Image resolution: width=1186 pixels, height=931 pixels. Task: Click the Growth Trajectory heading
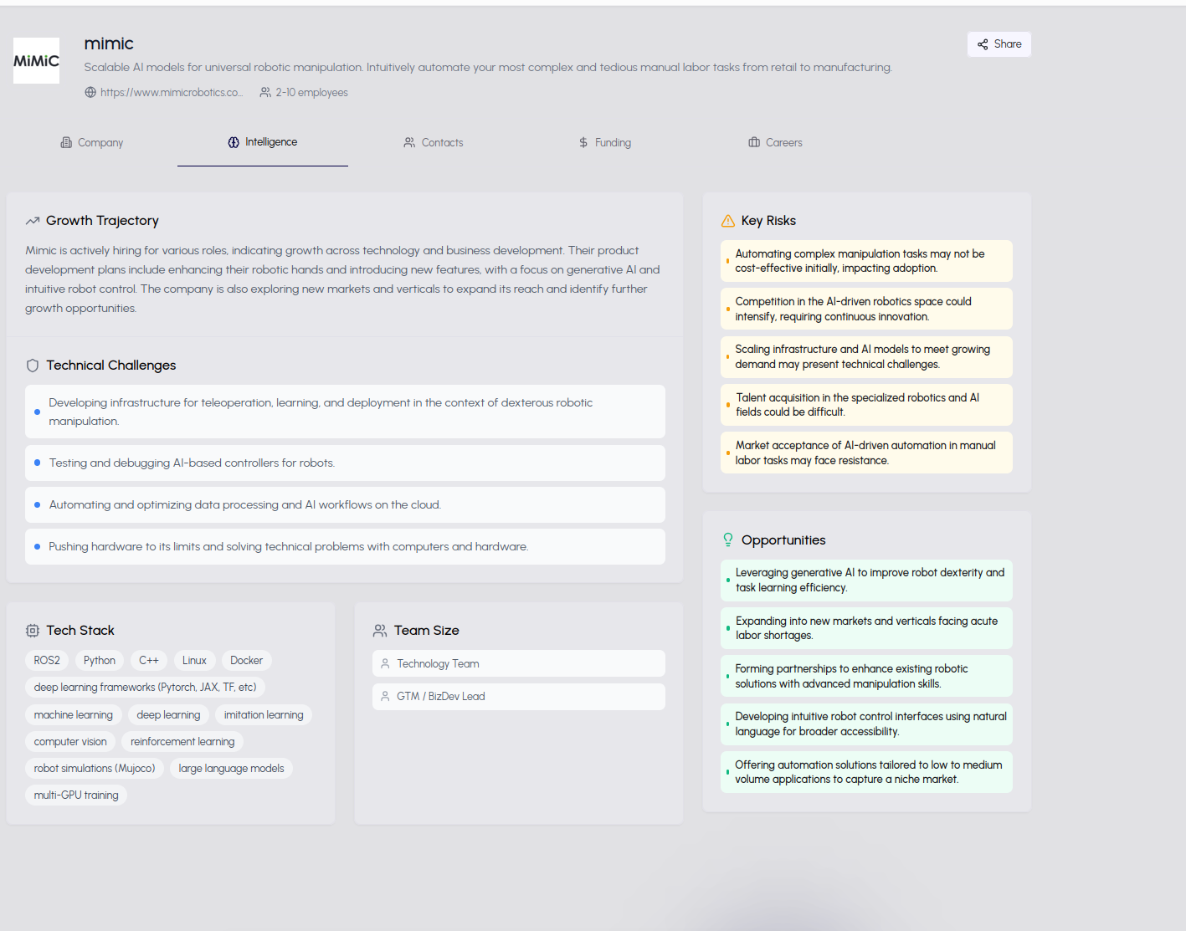[102, 221]
